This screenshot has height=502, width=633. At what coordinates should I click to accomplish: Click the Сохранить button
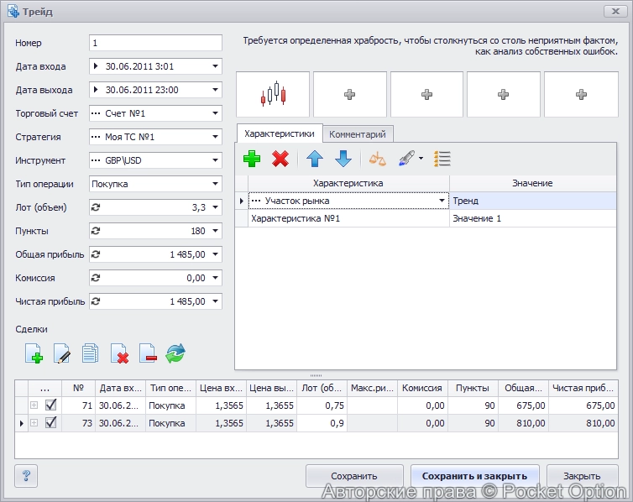pyautogui.click(x=354, y=476)
